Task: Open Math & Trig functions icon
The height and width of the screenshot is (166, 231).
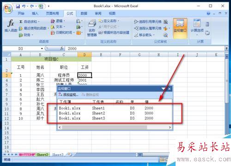Action: click(79, 27)
